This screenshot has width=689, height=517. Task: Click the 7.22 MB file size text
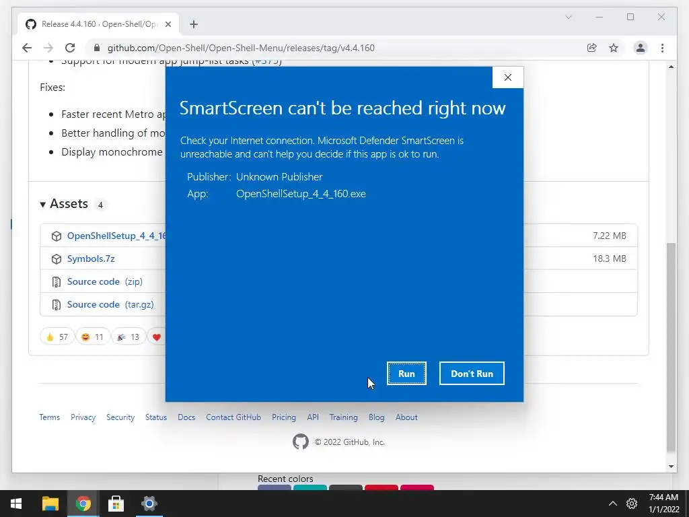coord(610,236)
